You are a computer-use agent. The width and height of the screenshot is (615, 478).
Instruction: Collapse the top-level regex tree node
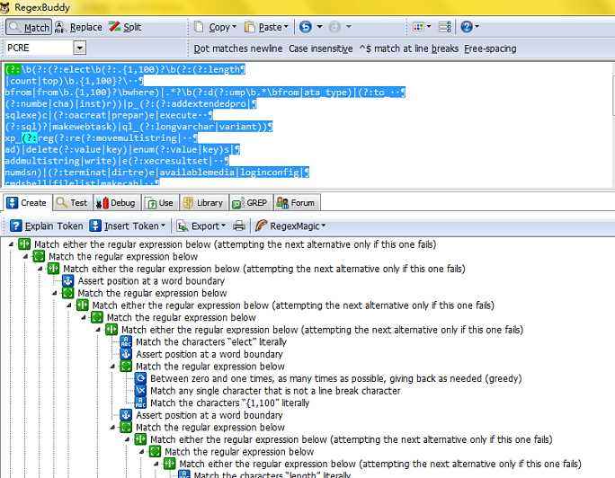coord(9,244)
